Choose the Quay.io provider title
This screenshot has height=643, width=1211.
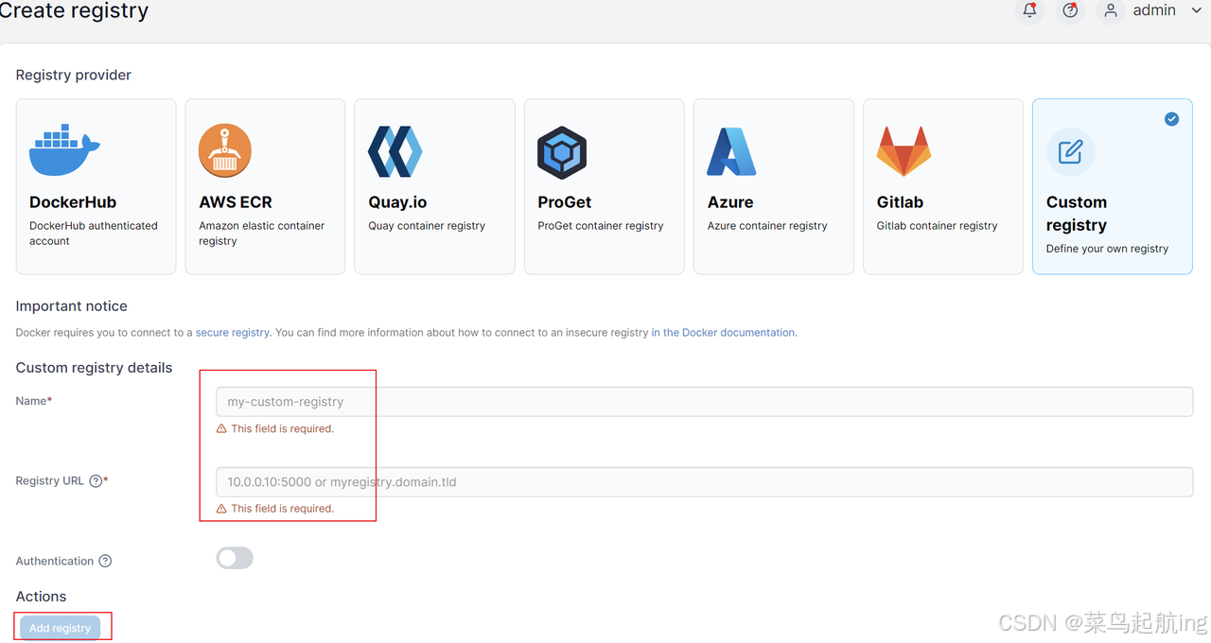pyautogui.click(x=397, y=202)
